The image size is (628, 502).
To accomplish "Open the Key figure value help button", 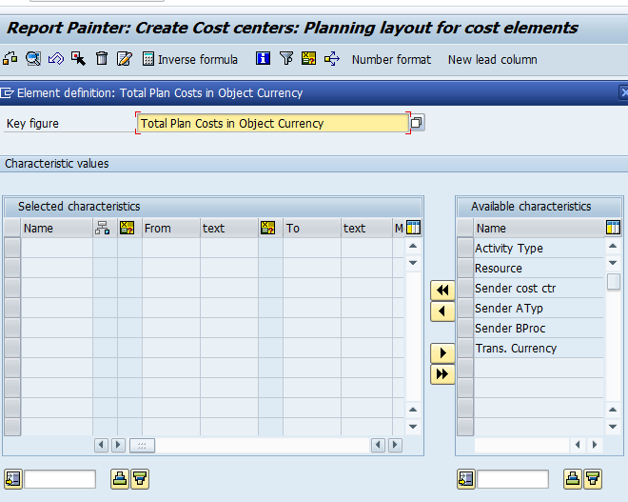I will point(417,123).
